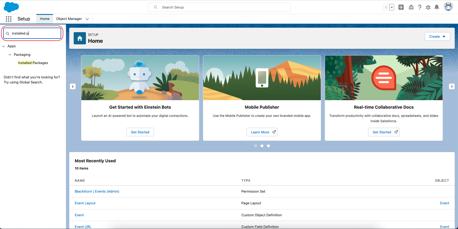Open the user profile avatar
458x229 pixels.
point(448,7)
